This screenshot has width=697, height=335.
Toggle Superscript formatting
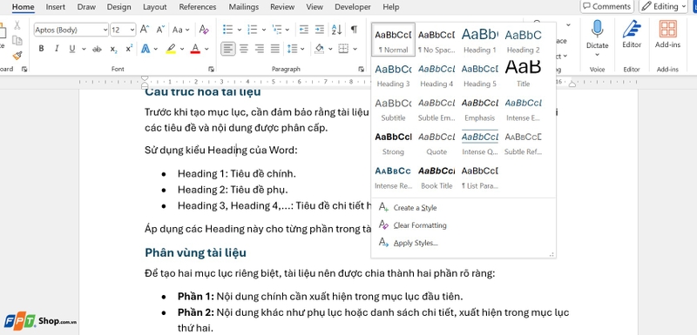click(129, 49)
